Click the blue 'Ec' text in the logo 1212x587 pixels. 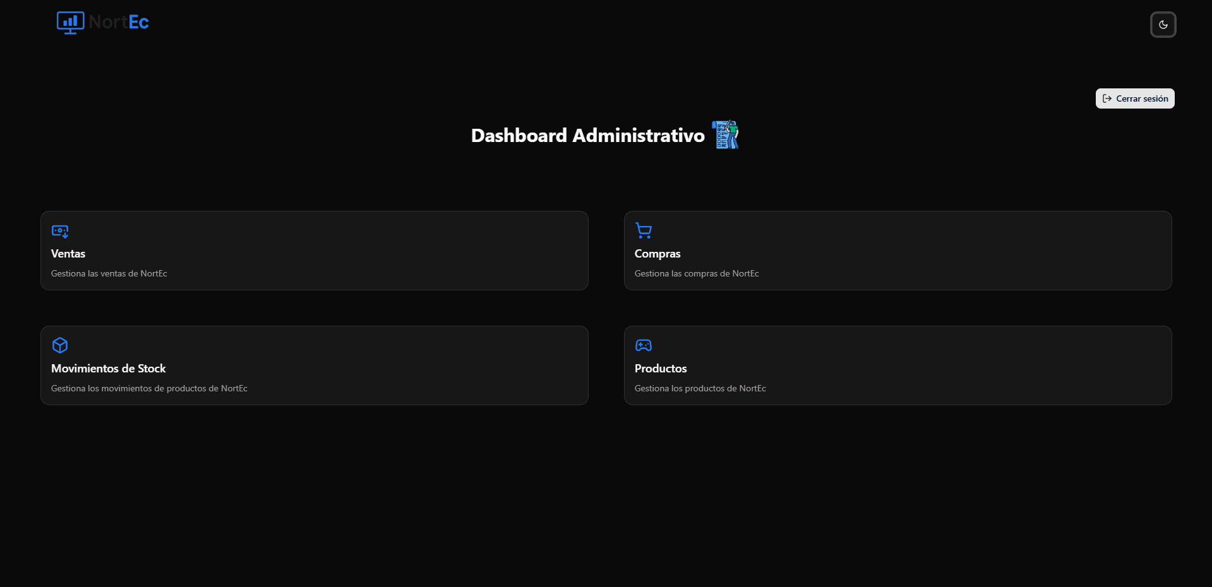(x=138, y=23)
